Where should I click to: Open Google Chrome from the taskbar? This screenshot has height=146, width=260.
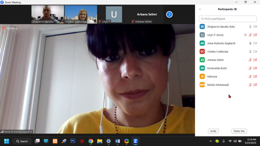click(x=91, y=141)
